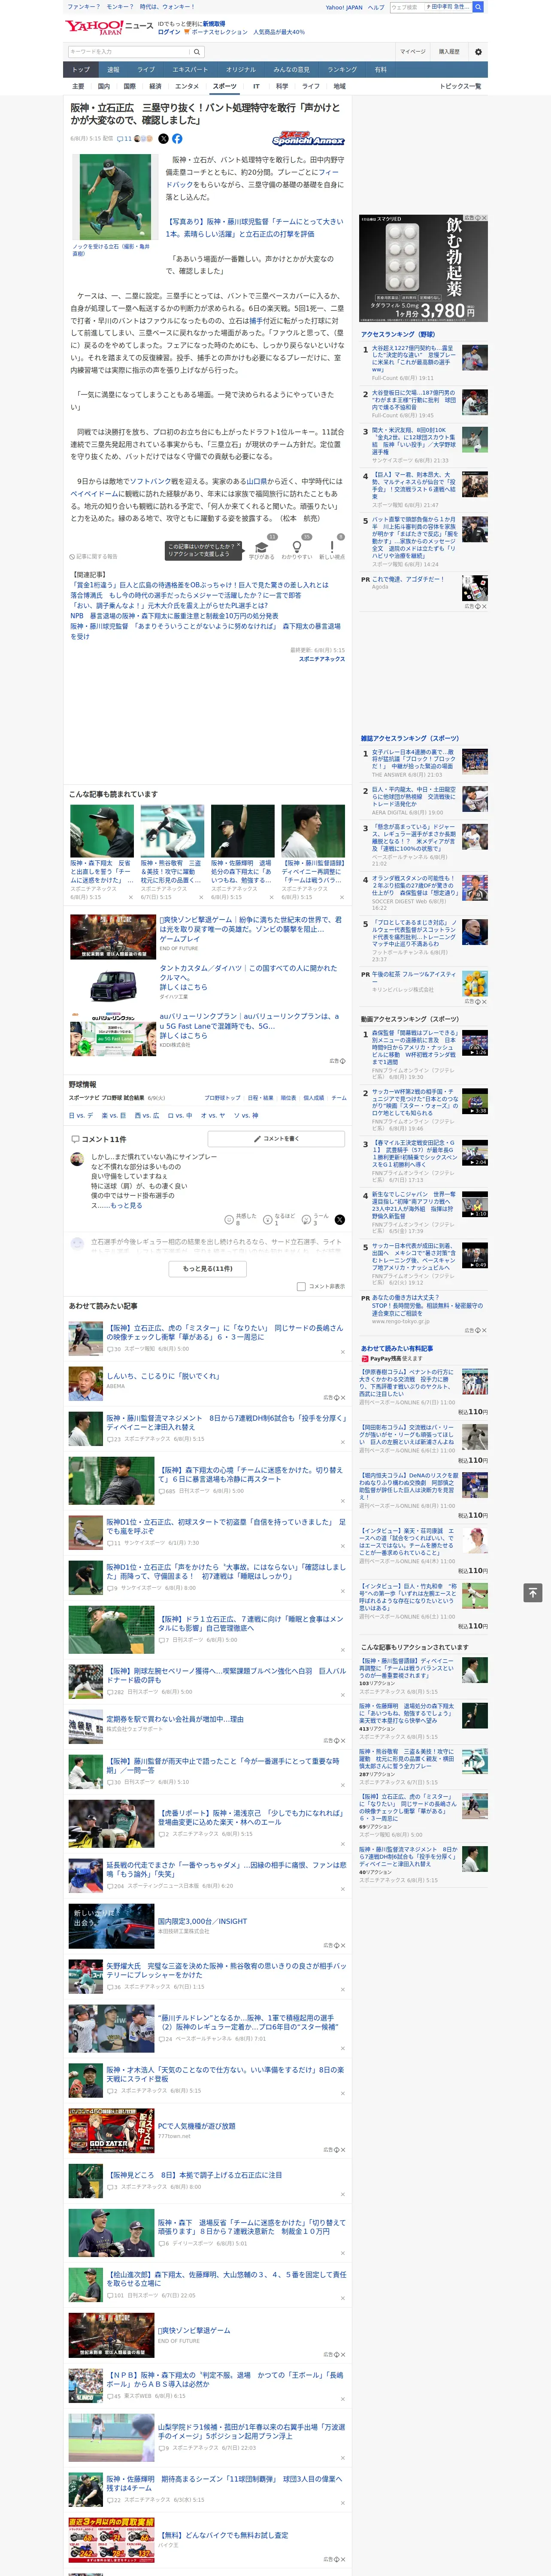Open the エキスパート navigation tab

point(190,70)
